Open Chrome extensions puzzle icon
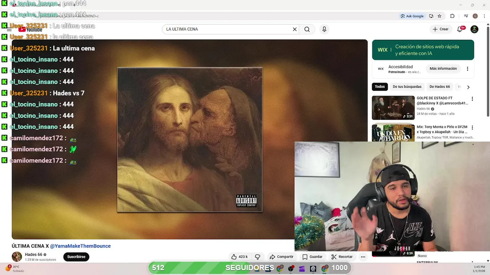Viewport: 490px width, 275px height. (x=452, y=16)
